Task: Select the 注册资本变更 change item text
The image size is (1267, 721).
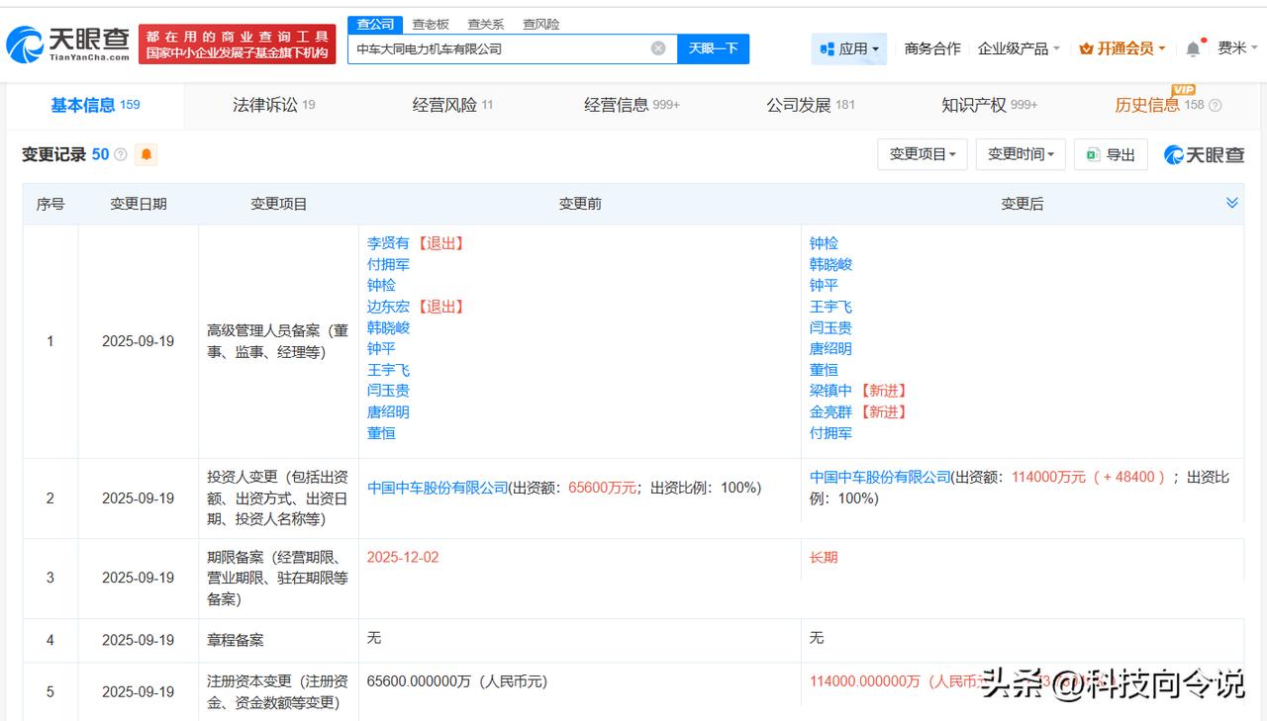Action: [278, 692]
